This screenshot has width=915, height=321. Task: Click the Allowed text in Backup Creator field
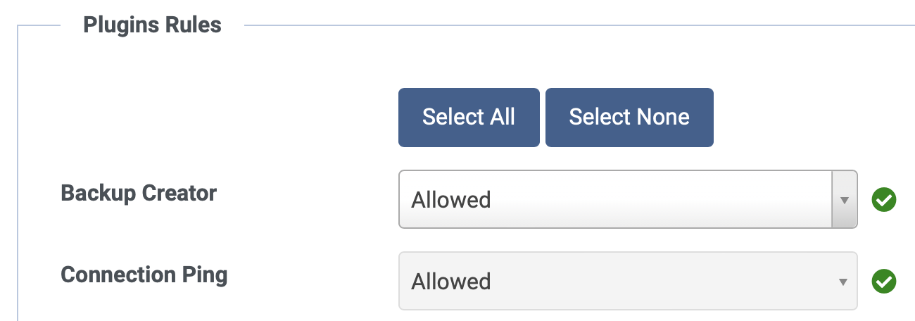[x=451, y=200]
